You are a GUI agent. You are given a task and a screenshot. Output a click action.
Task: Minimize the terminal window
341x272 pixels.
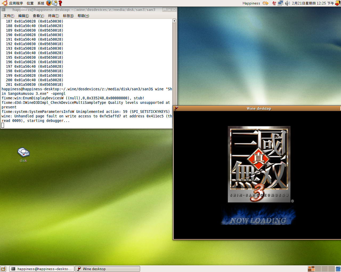[x=165, y=10]
